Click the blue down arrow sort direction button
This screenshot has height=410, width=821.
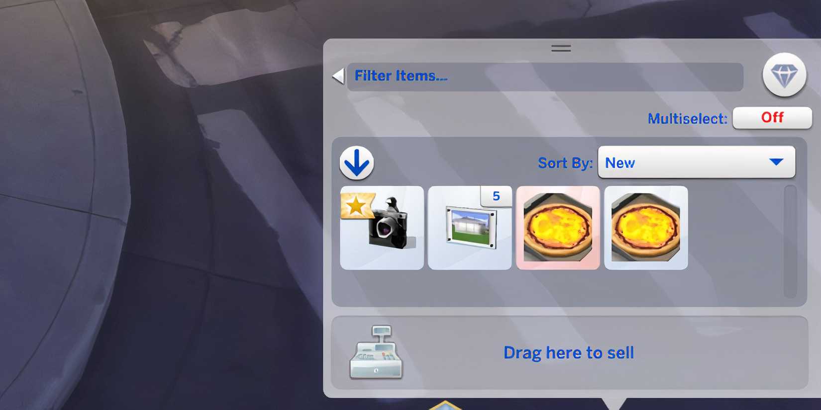click(357, 163)
